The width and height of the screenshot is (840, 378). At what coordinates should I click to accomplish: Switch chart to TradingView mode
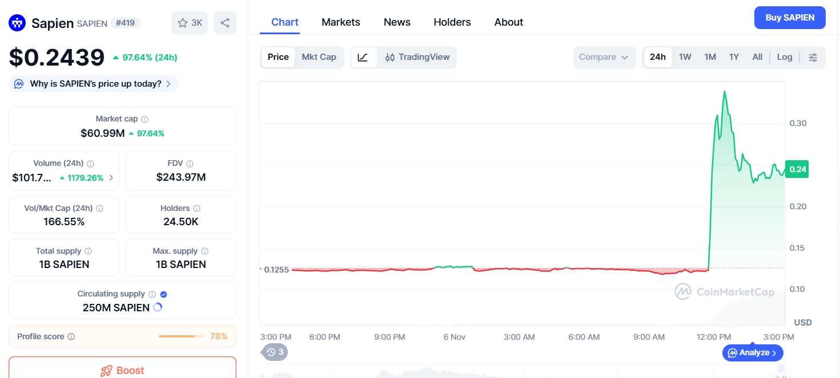pyautogui.click(x=417, y=57)
